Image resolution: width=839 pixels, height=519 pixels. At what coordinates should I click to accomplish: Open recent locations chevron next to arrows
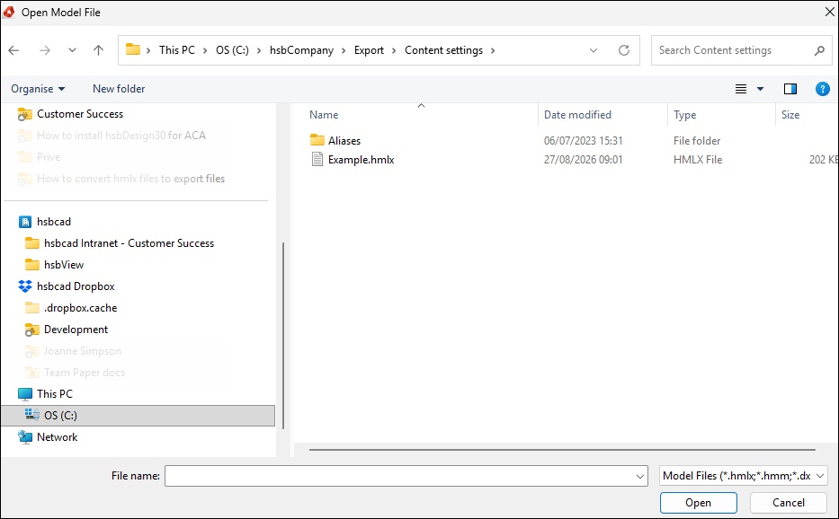click(72, 50)
